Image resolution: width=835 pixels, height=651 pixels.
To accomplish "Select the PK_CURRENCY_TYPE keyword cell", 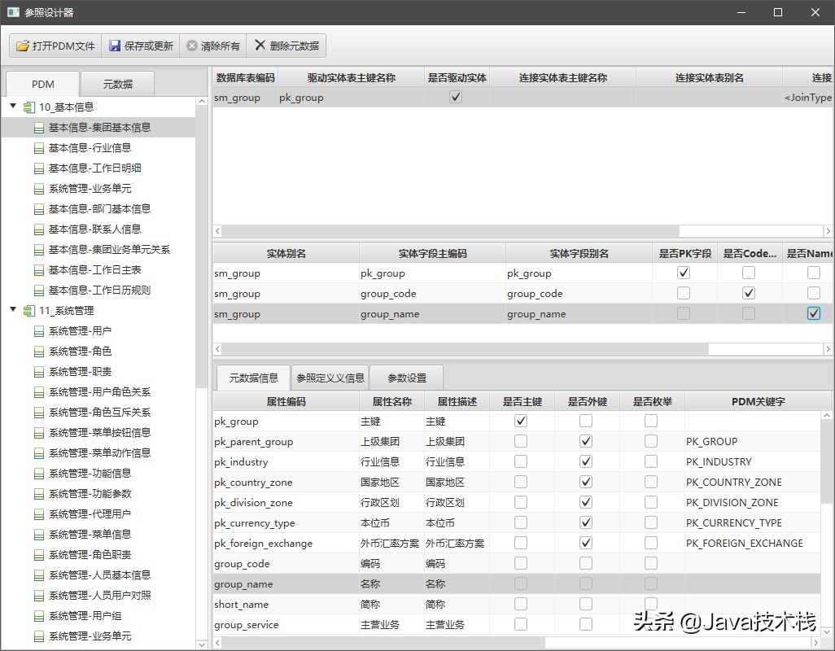I will point(753,522).
